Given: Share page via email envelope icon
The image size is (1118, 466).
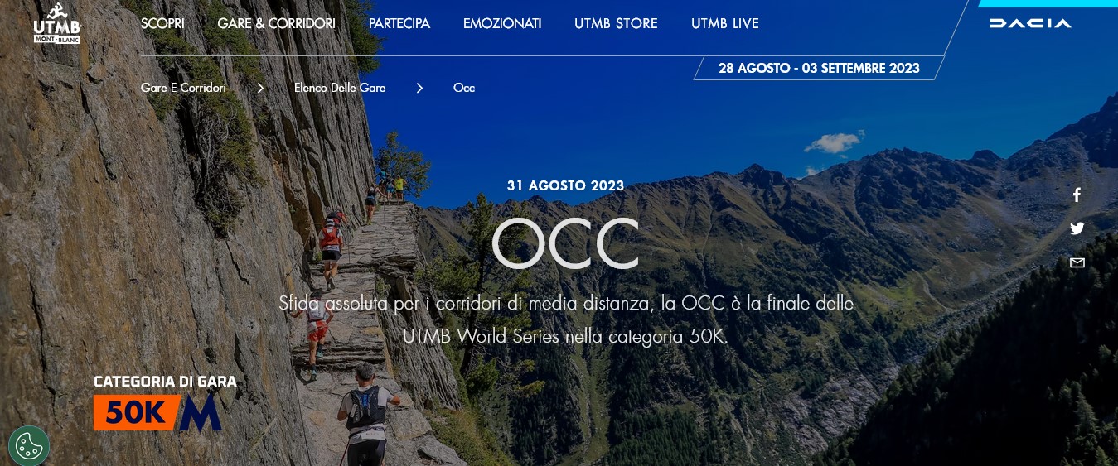Looking at the screenshot, I should [1077, 263].
